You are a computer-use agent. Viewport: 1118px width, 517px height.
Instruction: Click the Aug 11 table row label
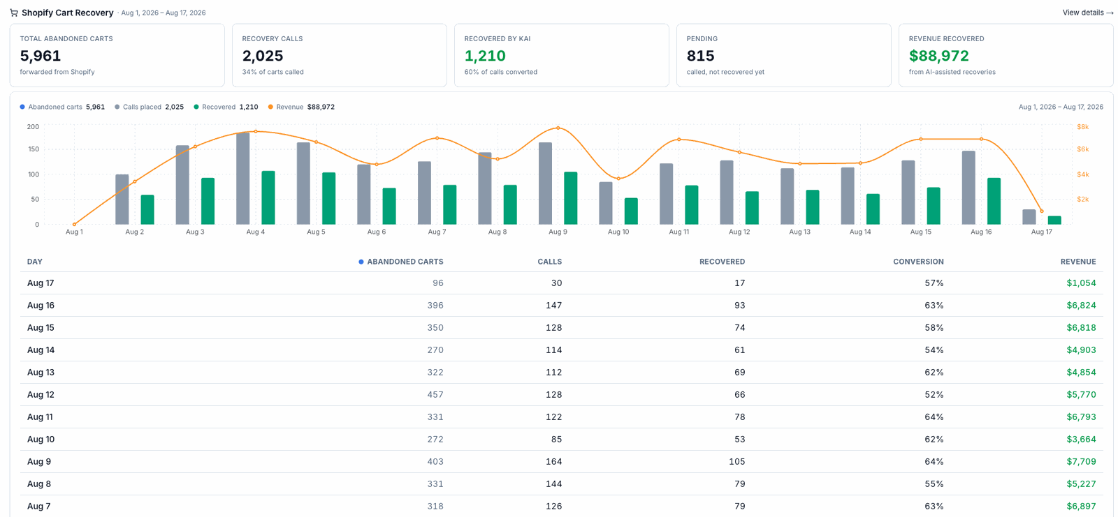coord(40,417)
